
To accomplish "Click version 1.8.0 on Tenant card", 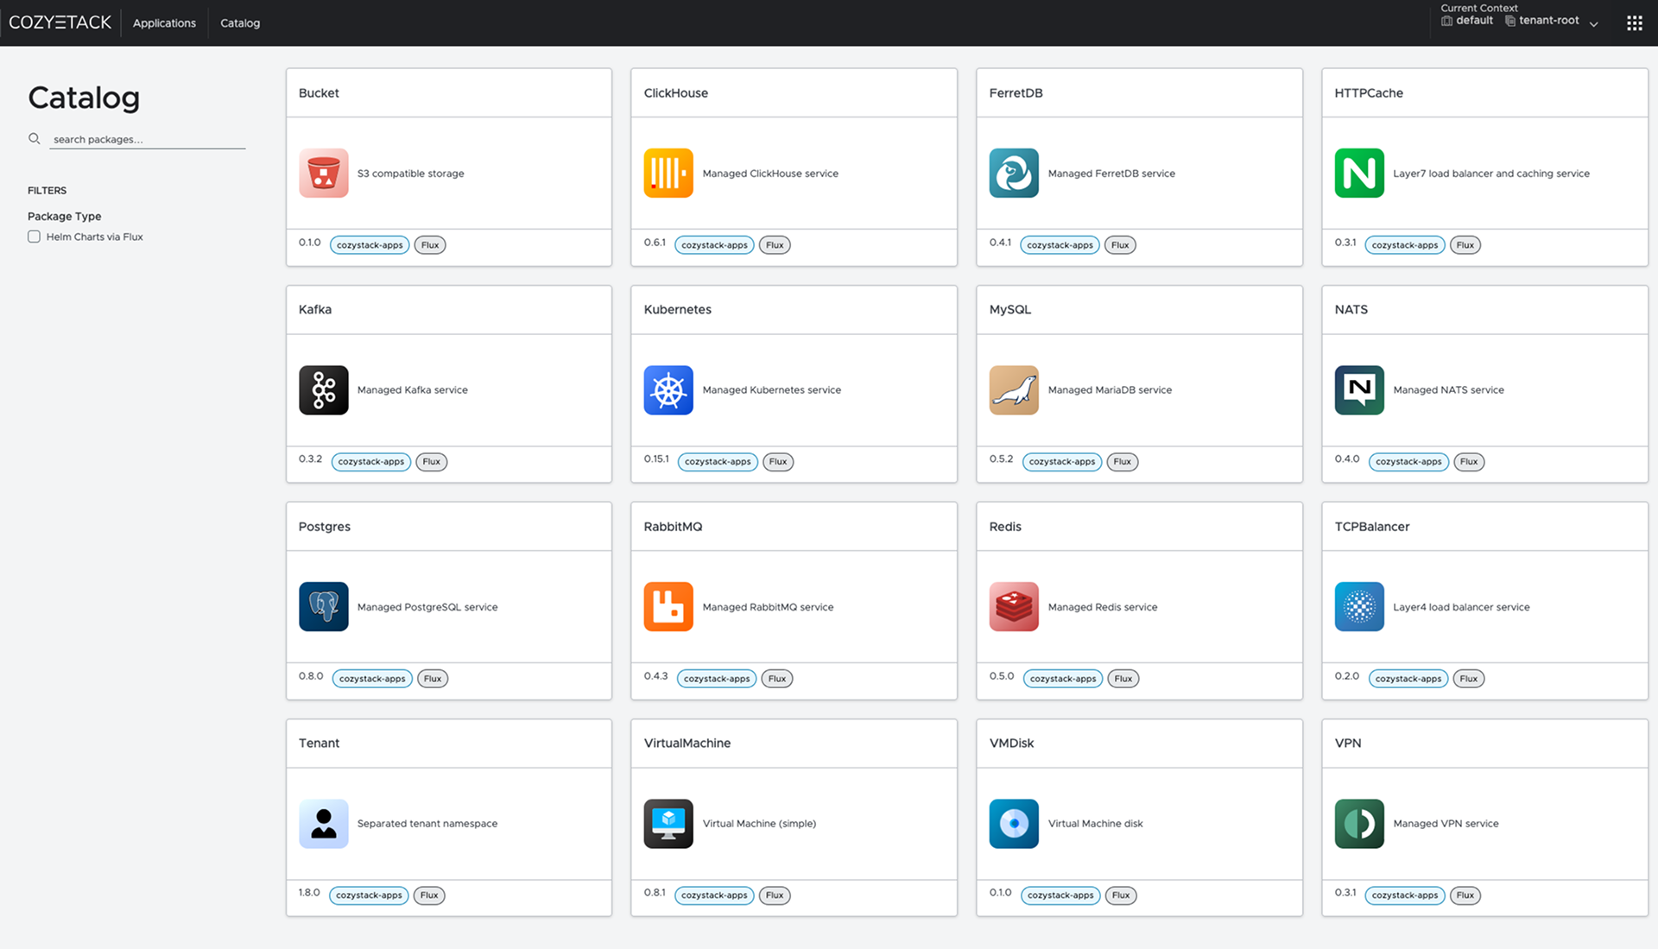I will pos(309,893).
